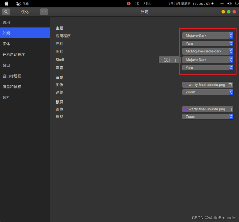Screen dimensions: 239x222
Task: Open the volume speaker icon
Action: click(229, 3)
